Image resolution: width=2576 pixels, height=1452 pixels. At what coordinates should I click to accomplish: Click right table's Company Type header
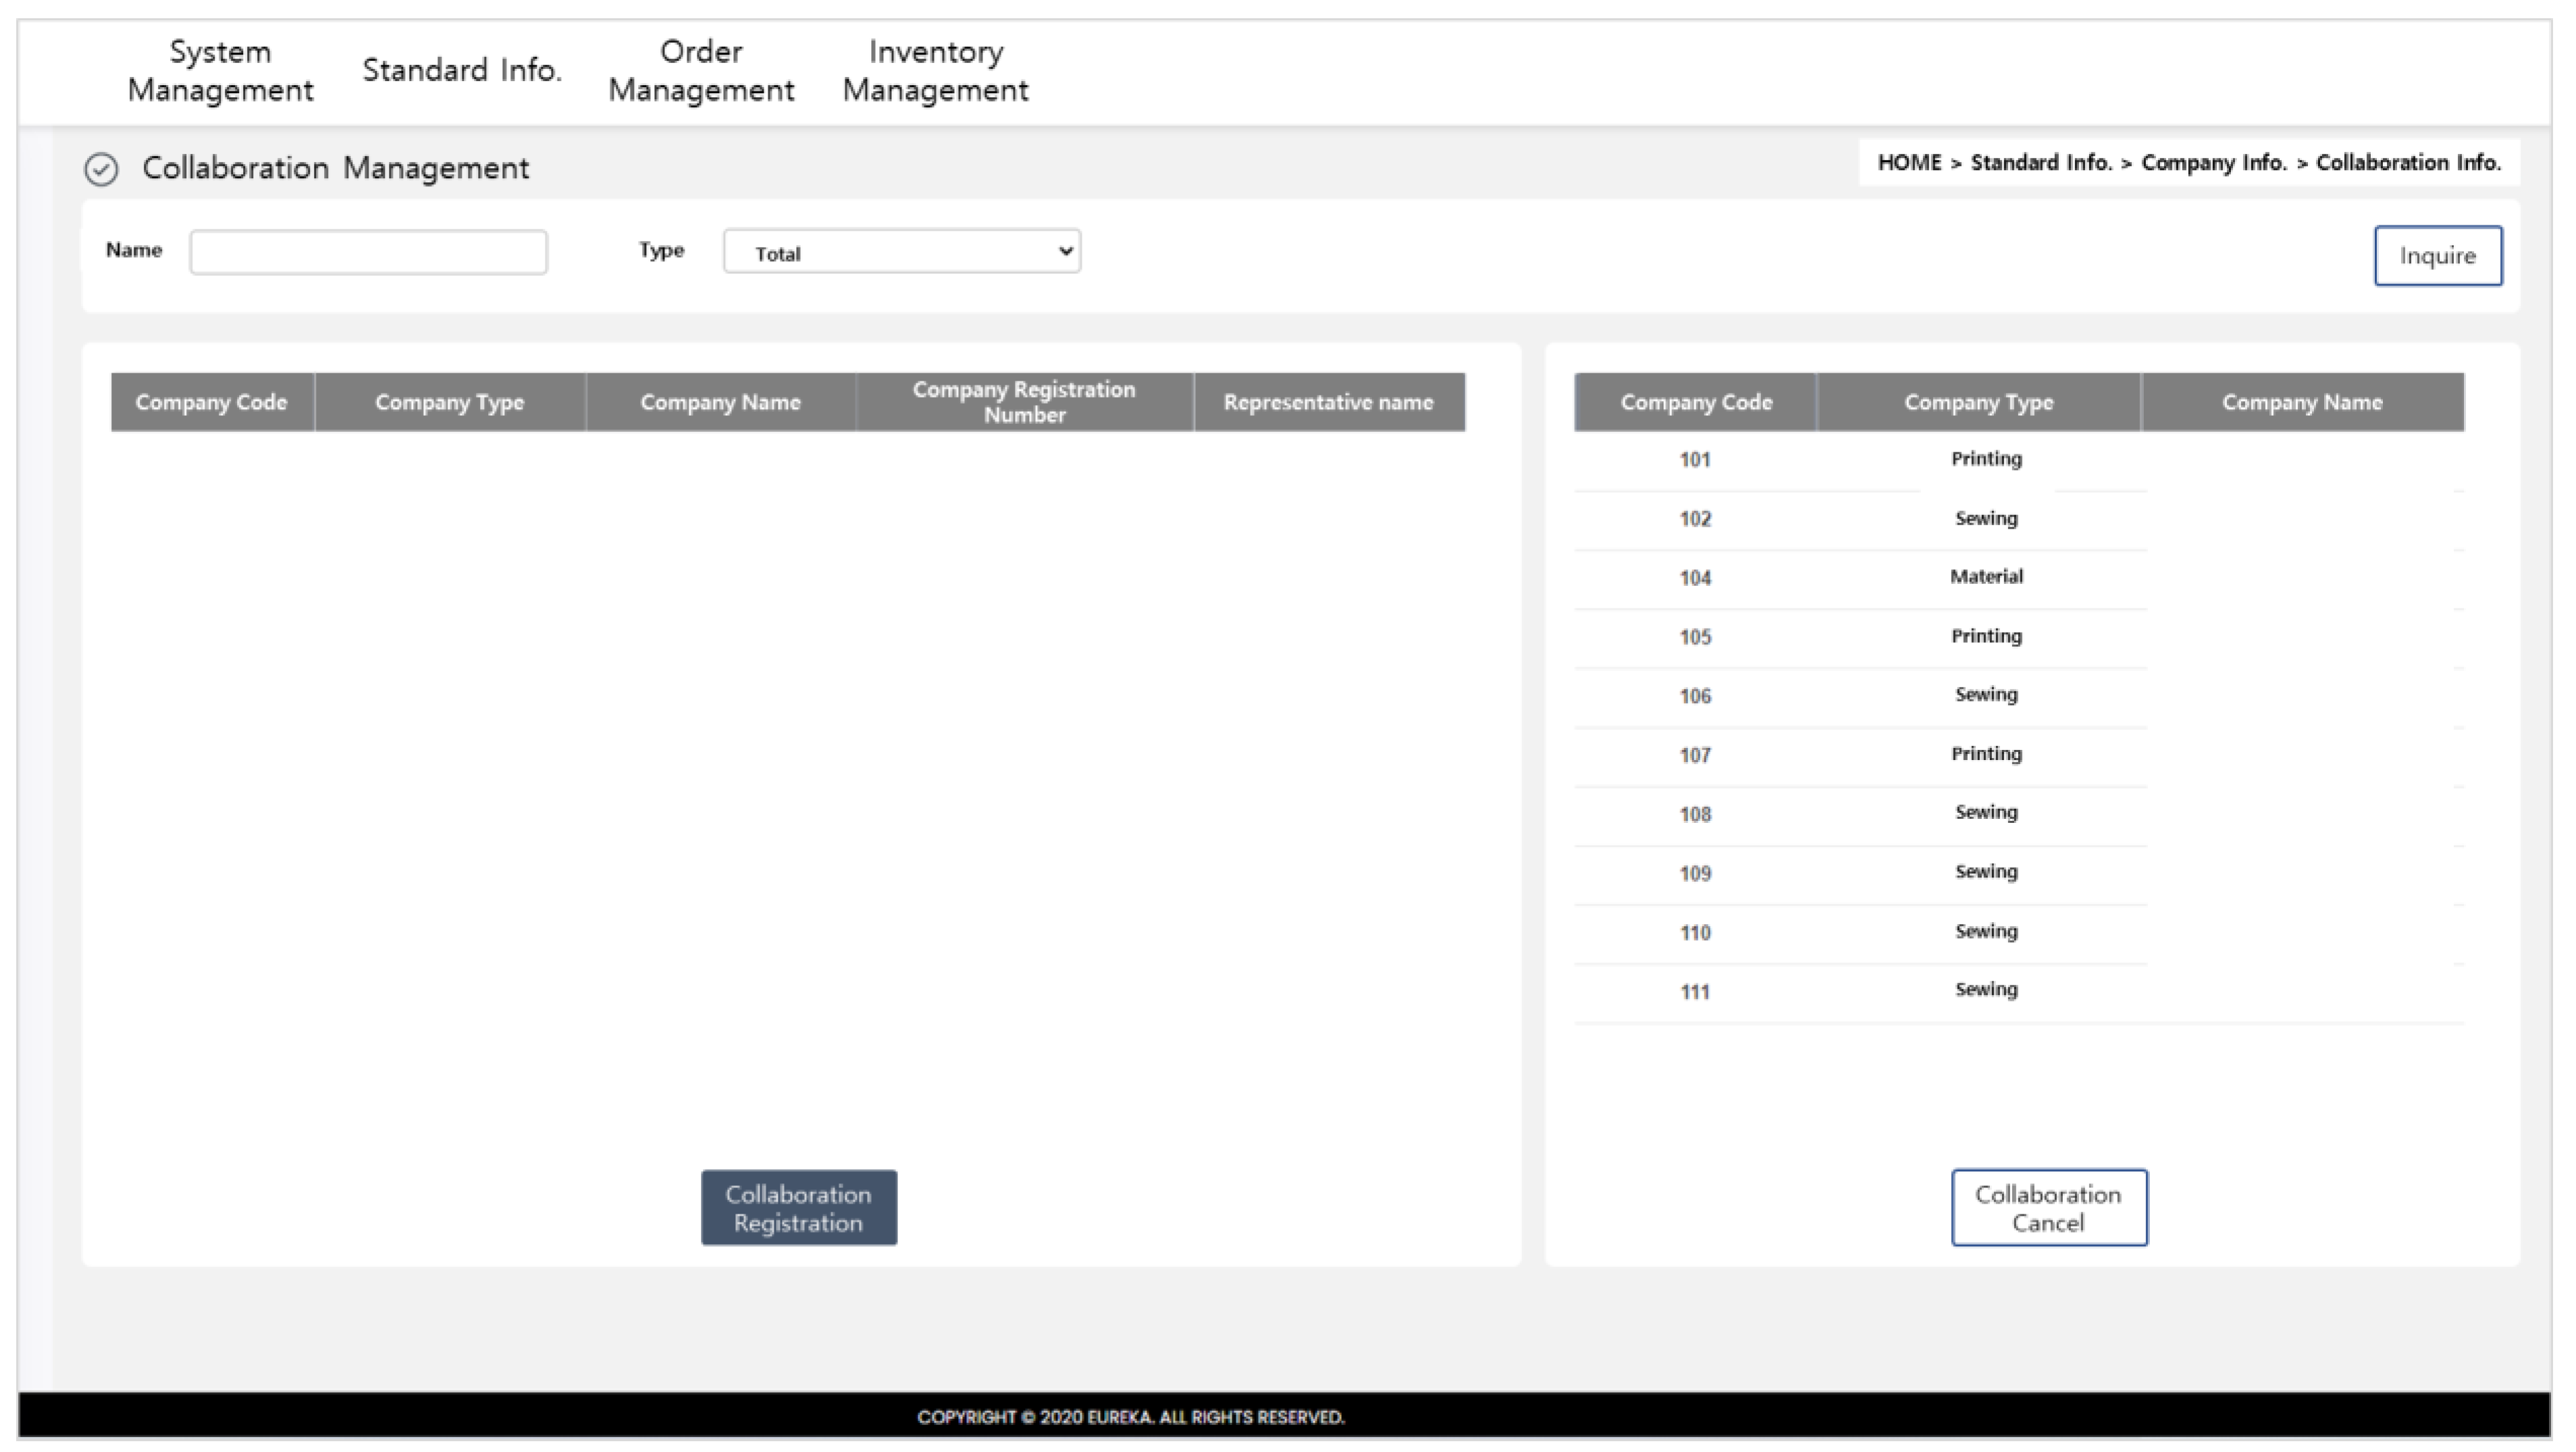pos(1977,402)
